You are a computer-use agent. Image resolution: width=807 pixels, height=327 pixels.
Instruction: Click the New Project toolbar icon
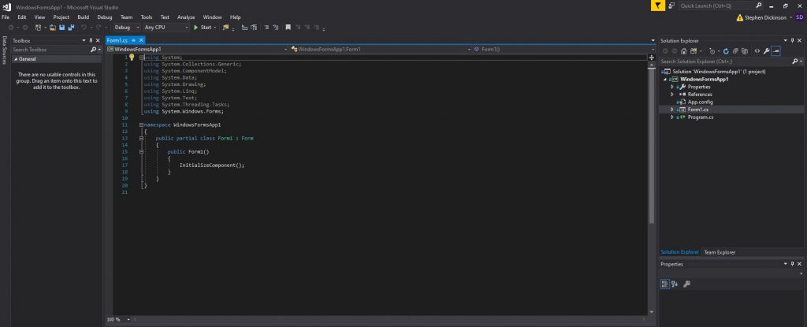(x=38, y=28)
